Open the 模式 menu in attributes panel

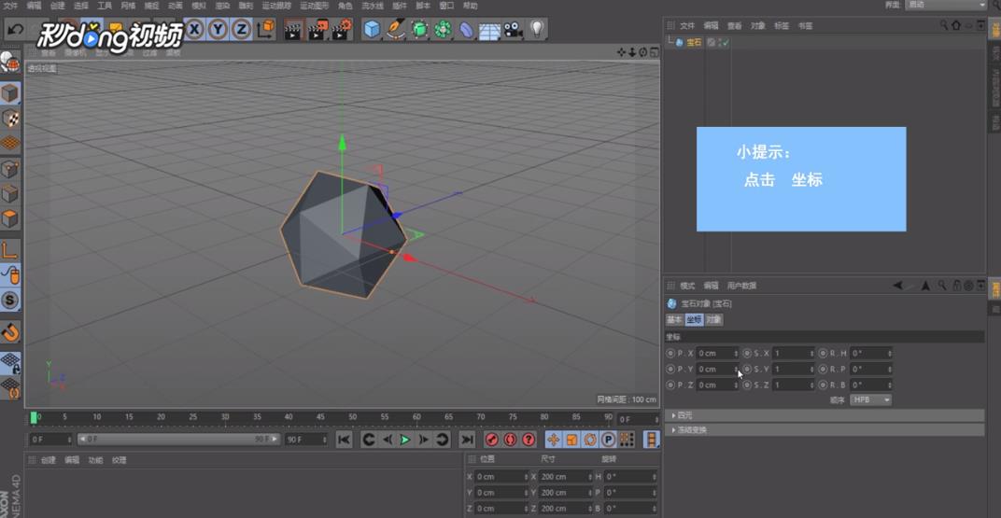687,286
